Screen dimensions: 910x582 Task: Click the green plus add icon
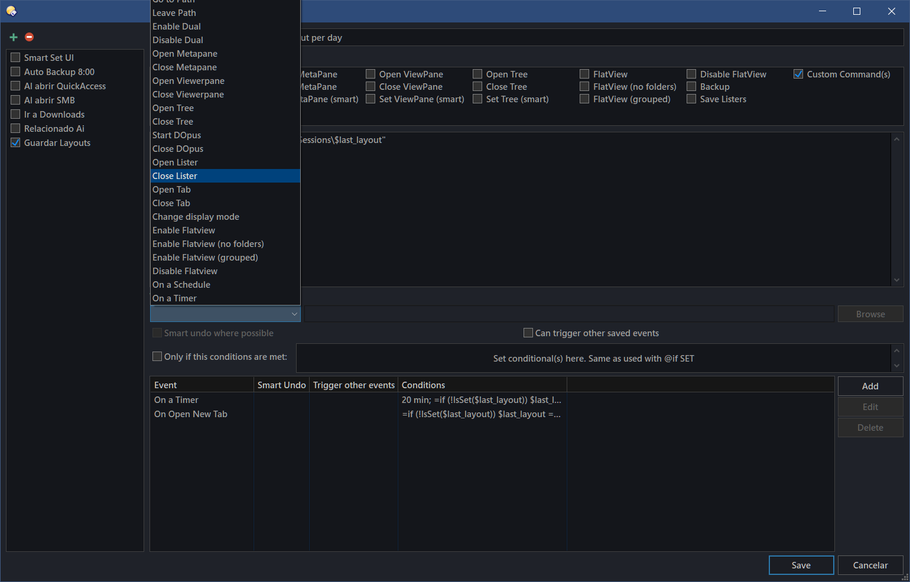click(14, 37)
